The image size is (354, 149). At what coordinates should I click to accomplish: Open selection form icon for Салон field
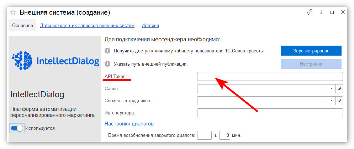coord(339,89)
